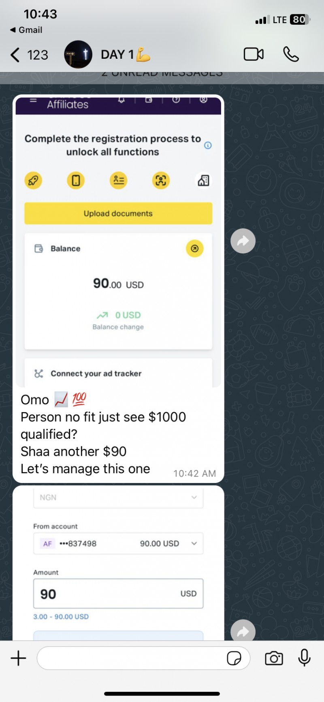Tap the Upload documents button in the screenshot
The width and height of the screenshot is (324, 702).
tap(118, 213)
